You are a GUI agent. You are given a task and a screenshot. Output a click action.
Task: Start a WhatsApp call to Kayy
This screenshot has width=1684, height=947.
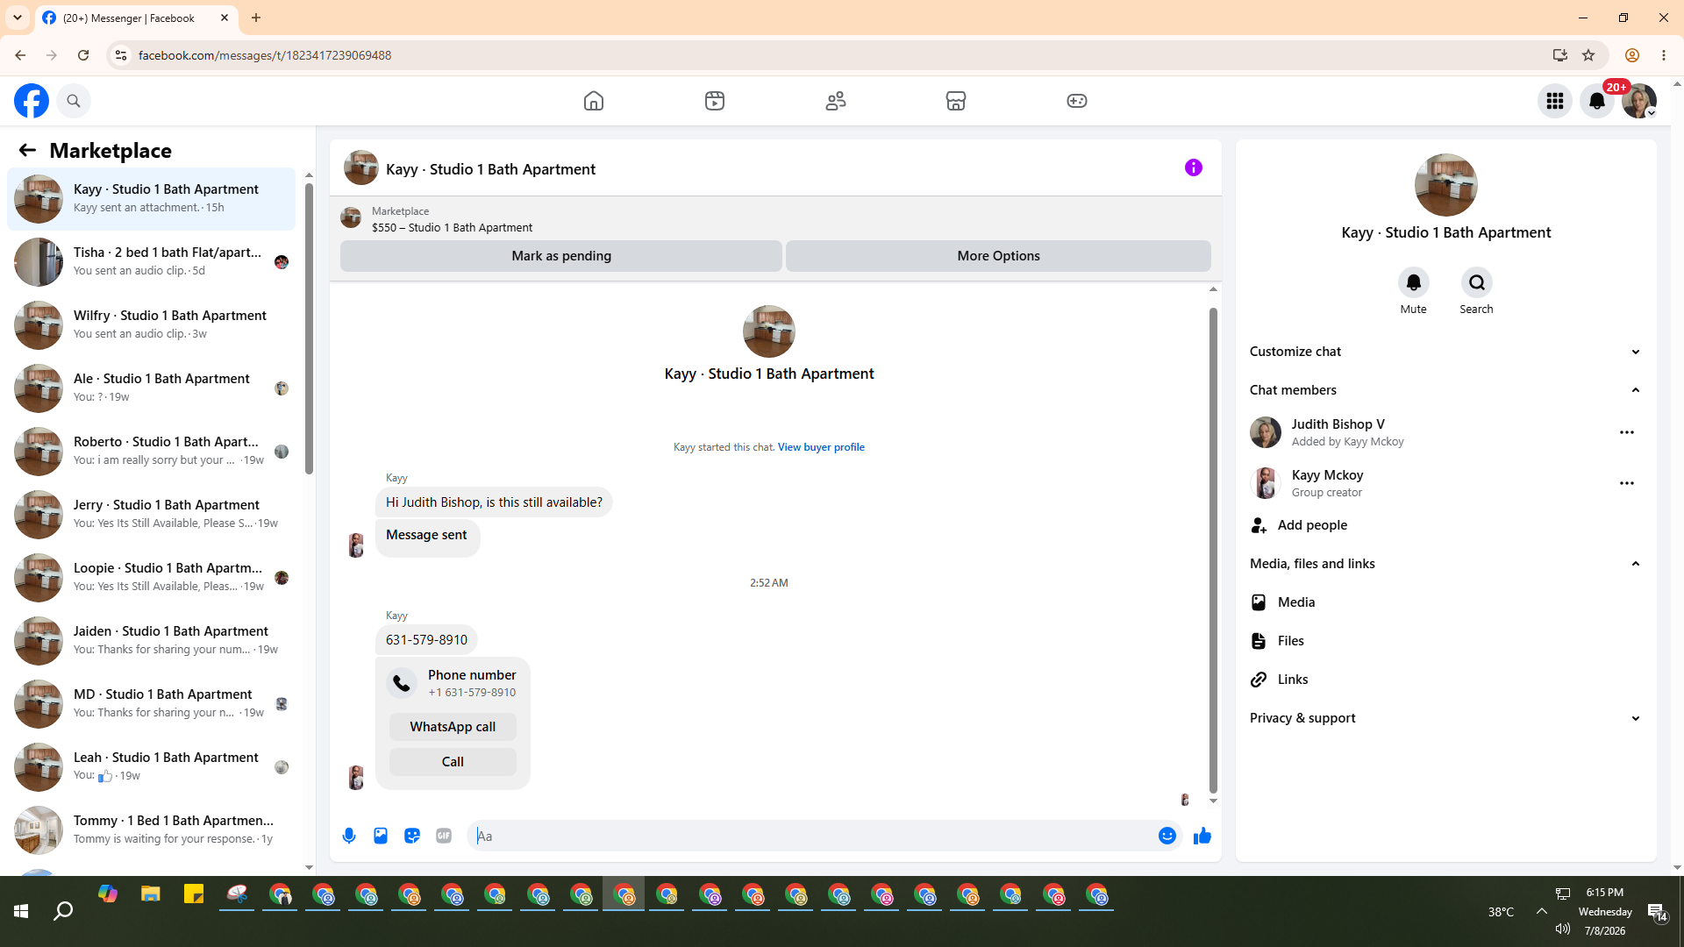pyautogui.click(x=453, y=727)
